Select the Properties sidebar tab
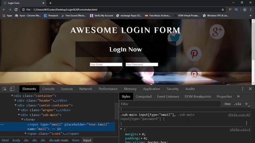This screenshot has height=143, width=255. tap(224, 97)
